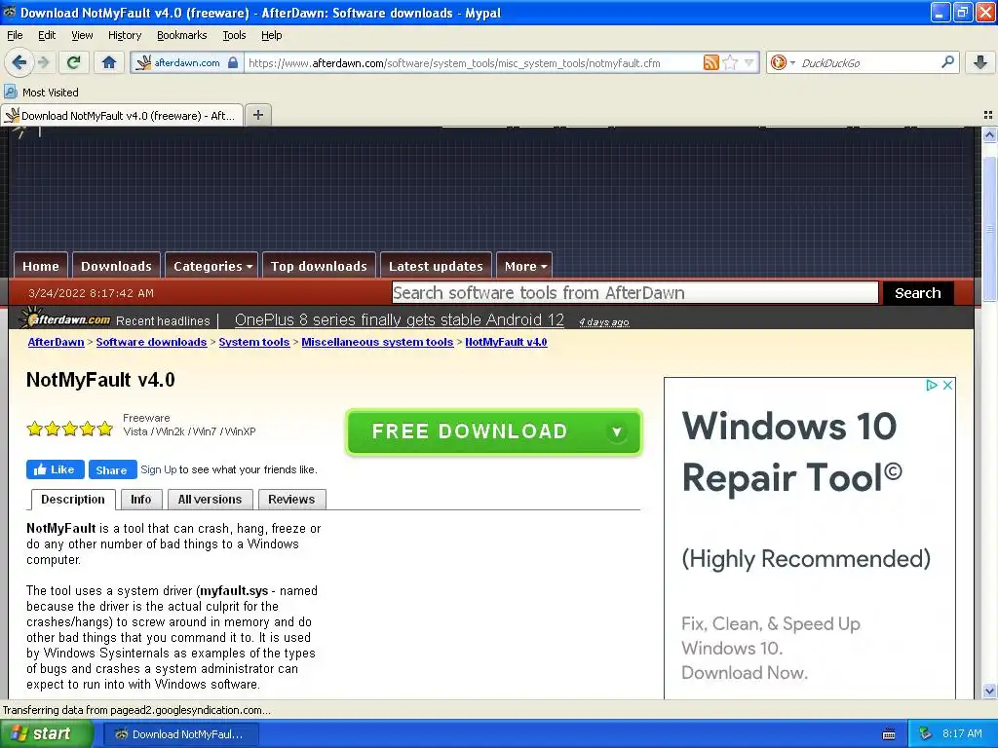
Task: Open the DuckDuckGo search engine selector
Action: pos(782,62)
